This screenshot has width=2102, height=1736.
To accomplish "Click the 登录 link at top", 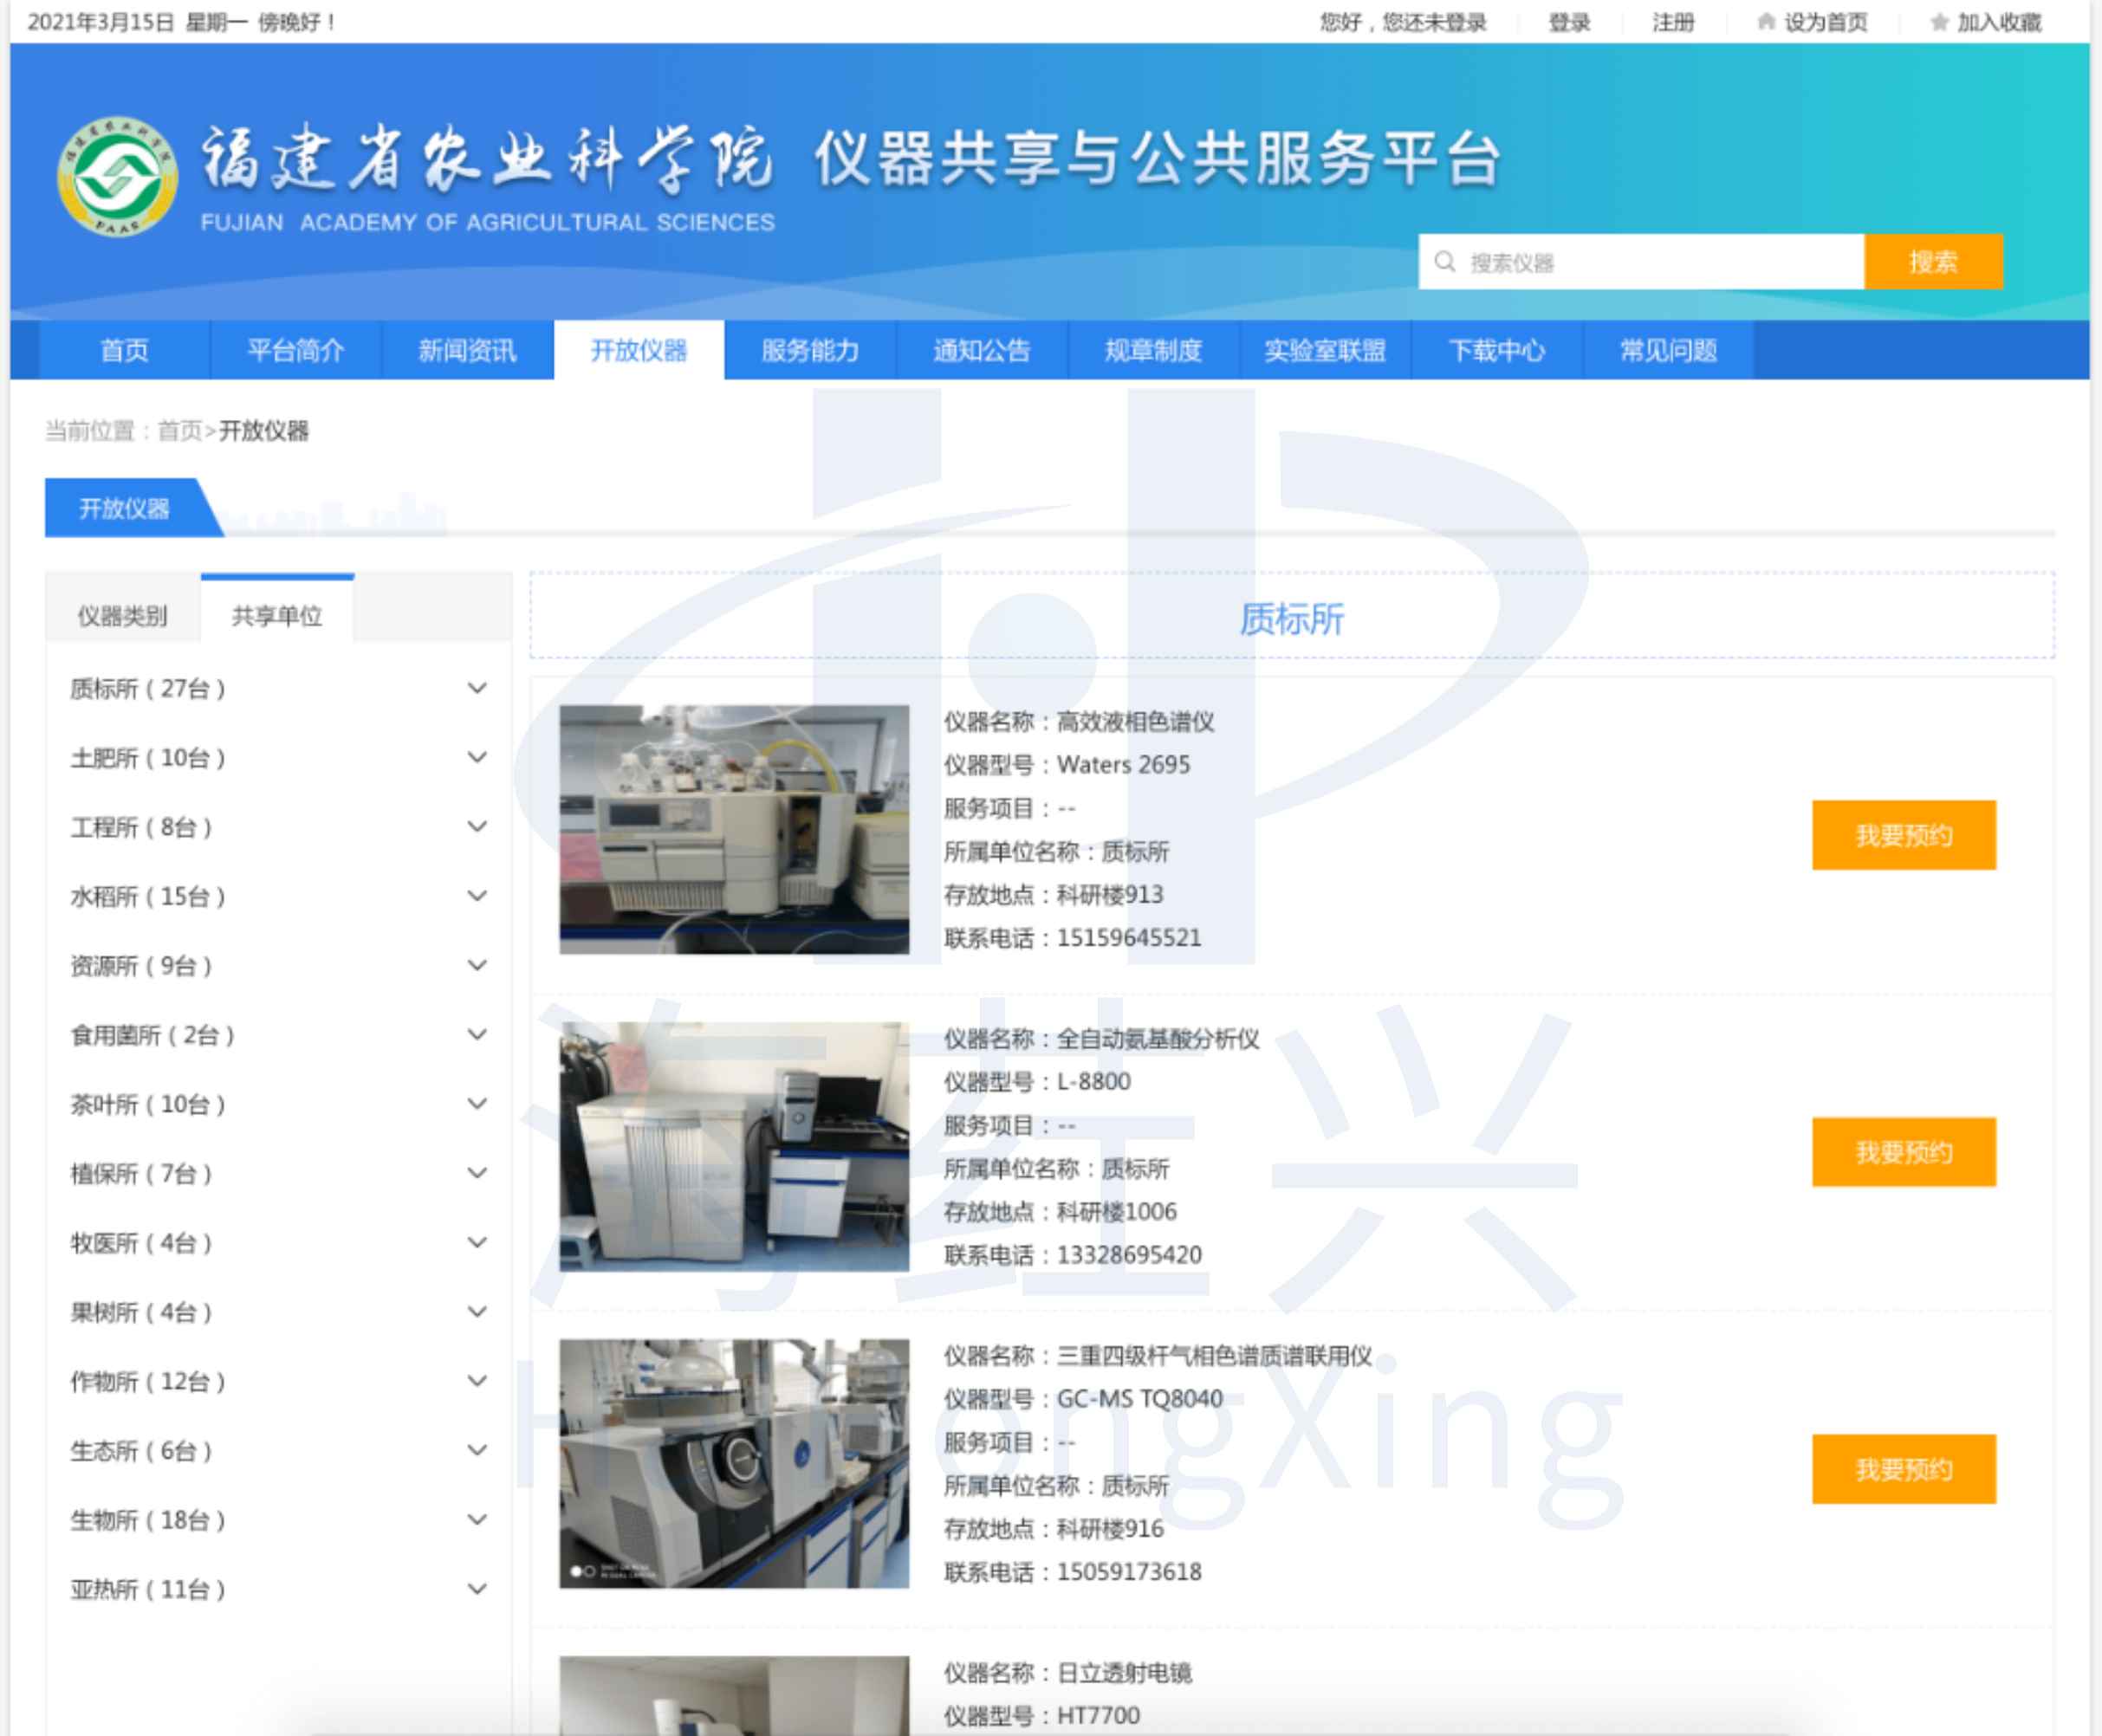I will pyautogui.click(x=1569, y=22).
